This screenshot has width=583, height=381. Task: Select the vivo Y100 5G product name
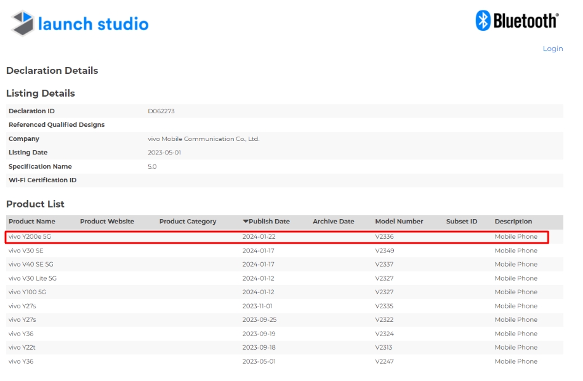(x=28, y=292)
